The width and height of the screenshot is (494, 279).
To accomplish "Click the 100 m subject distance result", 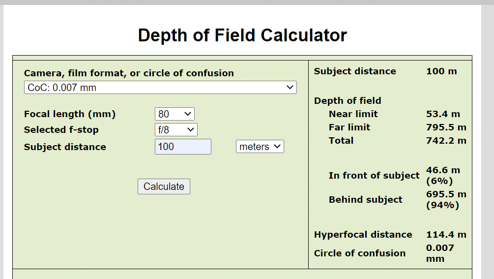I will pyautogui.click(x=441, y=71).
